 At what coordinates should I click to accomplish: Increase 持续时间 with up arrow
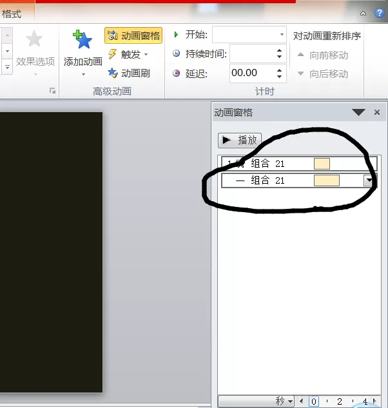tap(280, 50)
